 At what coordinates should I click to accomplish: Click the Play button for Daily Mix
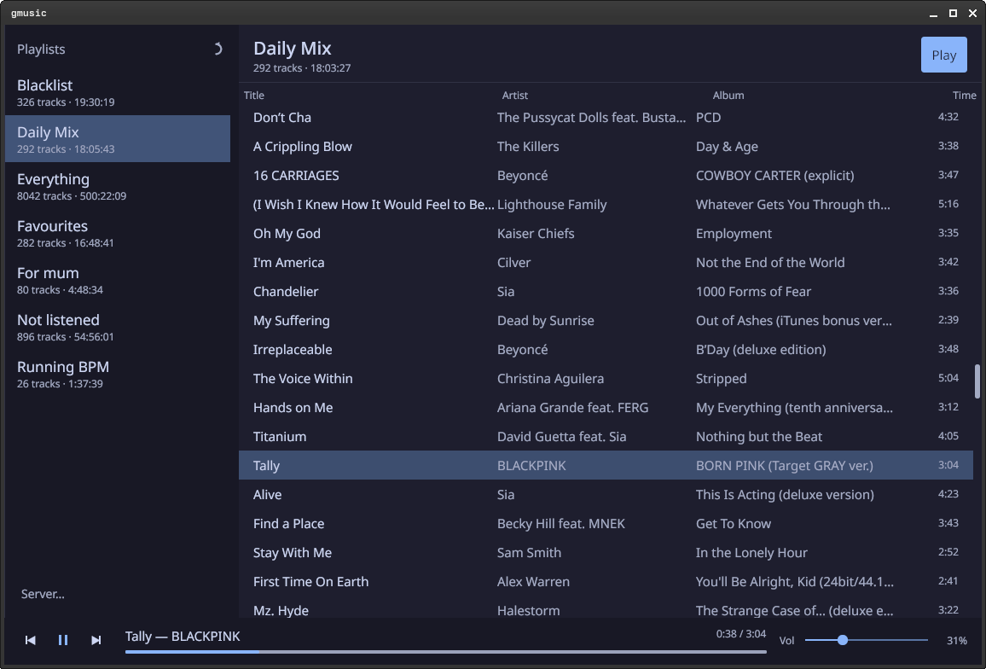[x=943, y=55]
